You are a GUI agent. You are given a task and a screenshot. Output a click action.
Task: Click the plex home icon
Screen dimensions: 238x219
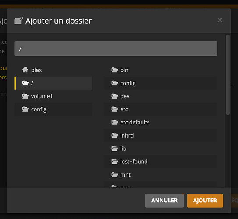25,70
